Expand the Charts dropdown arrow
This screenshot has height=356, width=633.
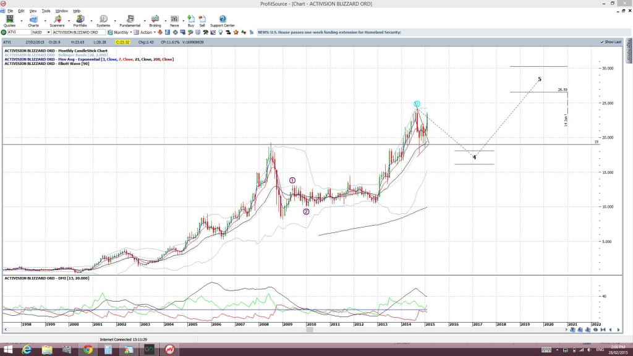45,21
